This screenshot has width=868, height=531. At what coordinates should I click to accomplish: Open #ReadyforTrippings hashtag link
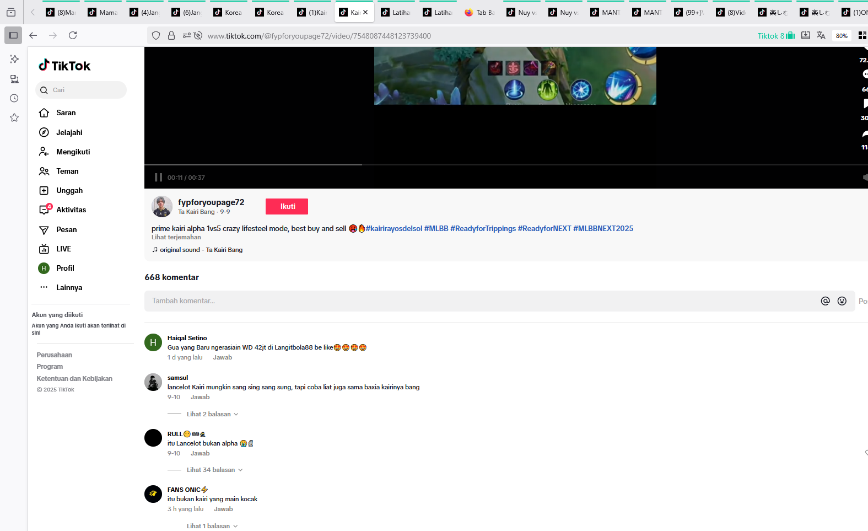[483, 228]
